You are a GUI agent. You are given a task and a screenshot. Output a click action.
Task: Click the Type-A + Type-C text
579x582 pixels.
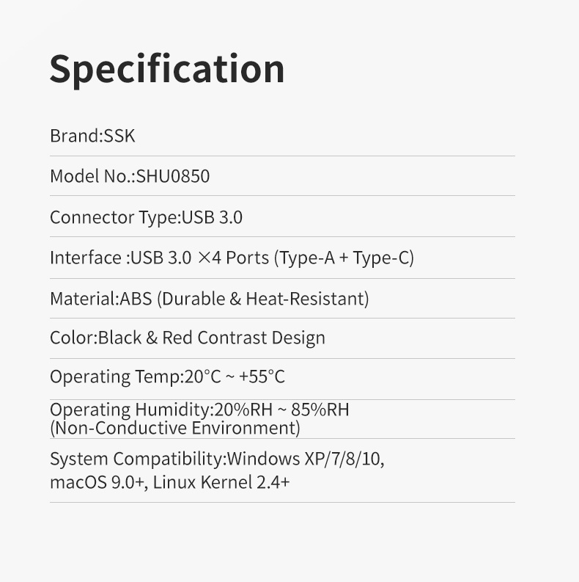(x=345, y=258)
